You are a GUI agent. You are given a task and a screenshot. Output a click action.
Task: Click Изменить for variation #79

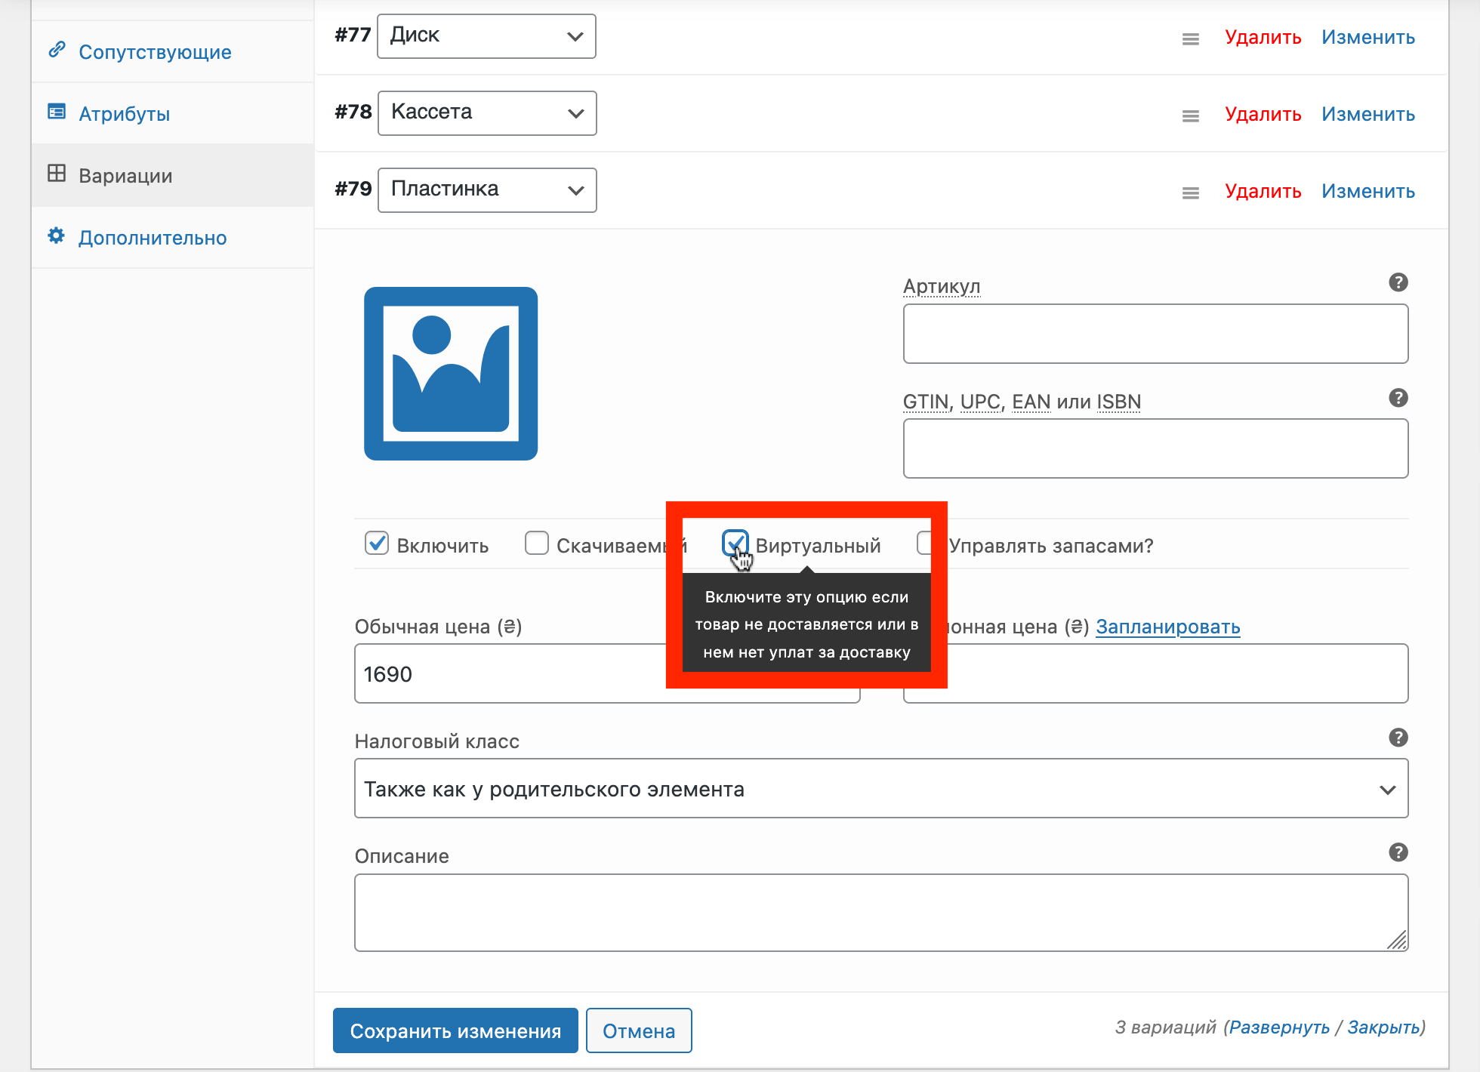click(x=1368, y=191)
